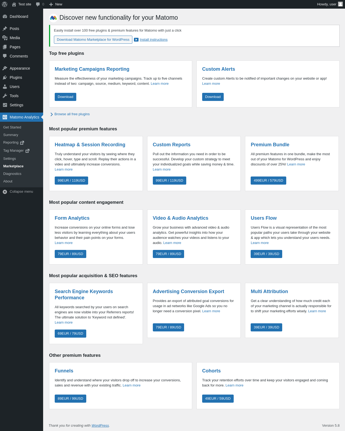The image size is (345, 431).
Task: Open the Marketing Campaigns Reporting title link
Action: 92,69
